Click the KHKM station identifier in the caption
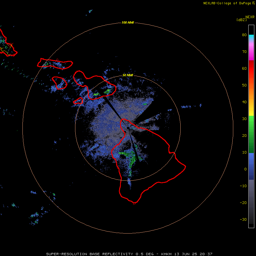This screenshot has width=256, height=256. [167, 254]
